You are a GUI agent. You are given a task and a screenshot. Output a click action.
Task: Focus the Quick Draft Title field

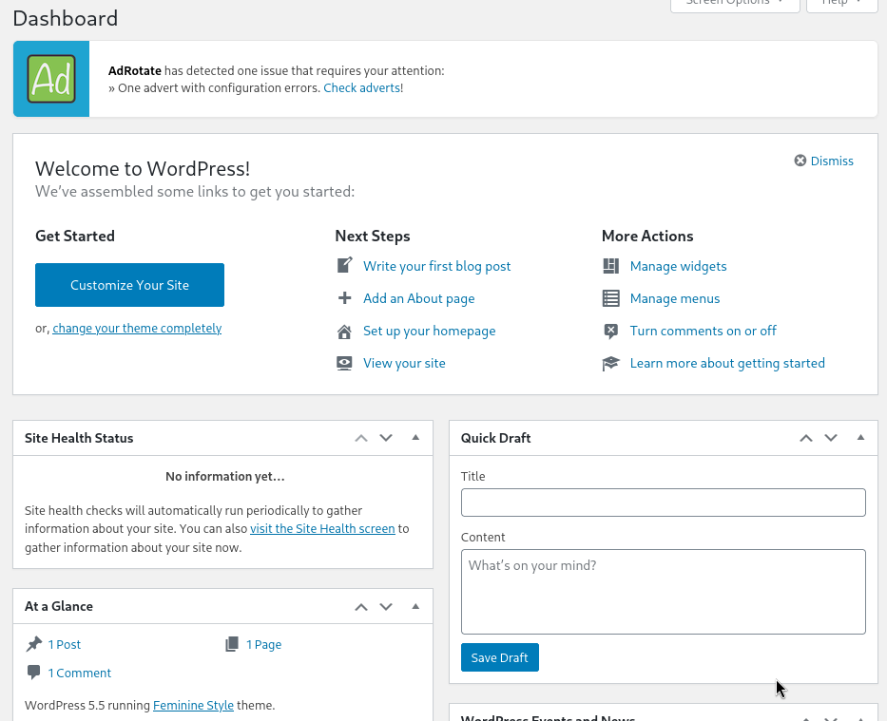(663, 503)
